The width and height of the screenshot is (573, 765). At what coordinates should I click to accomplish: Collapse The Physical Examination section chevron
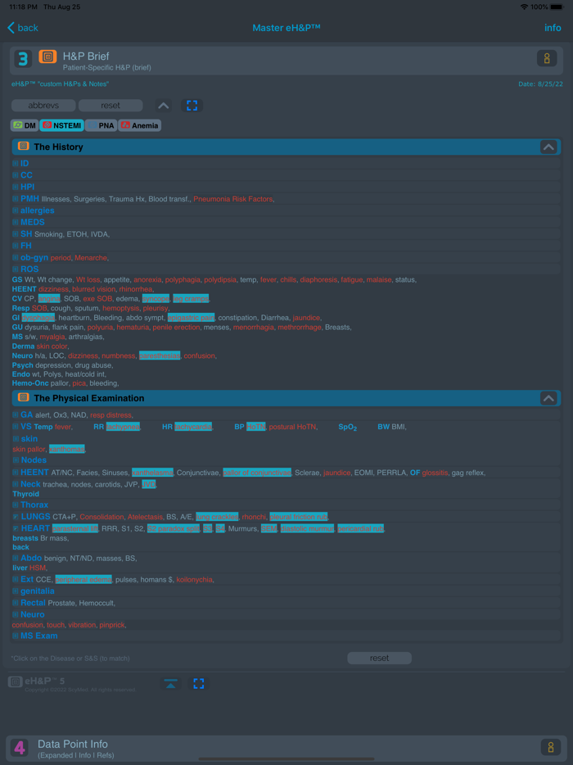(548, 398)
